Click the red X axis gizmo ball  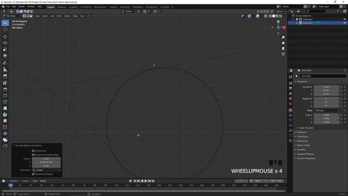284,27
